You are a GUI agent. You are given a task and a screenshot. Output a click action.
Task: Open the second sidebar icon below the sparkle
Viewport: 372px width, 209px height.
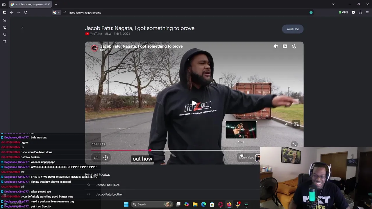point(5,28)
